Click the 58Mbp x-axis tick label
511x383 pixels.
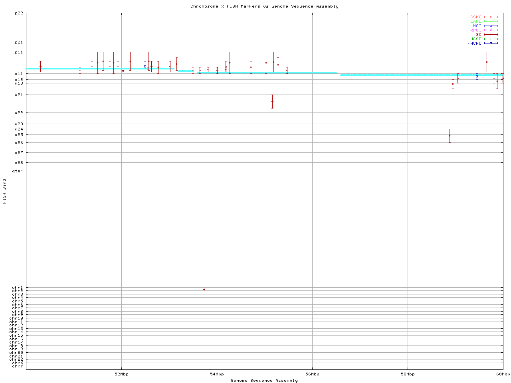408,374
